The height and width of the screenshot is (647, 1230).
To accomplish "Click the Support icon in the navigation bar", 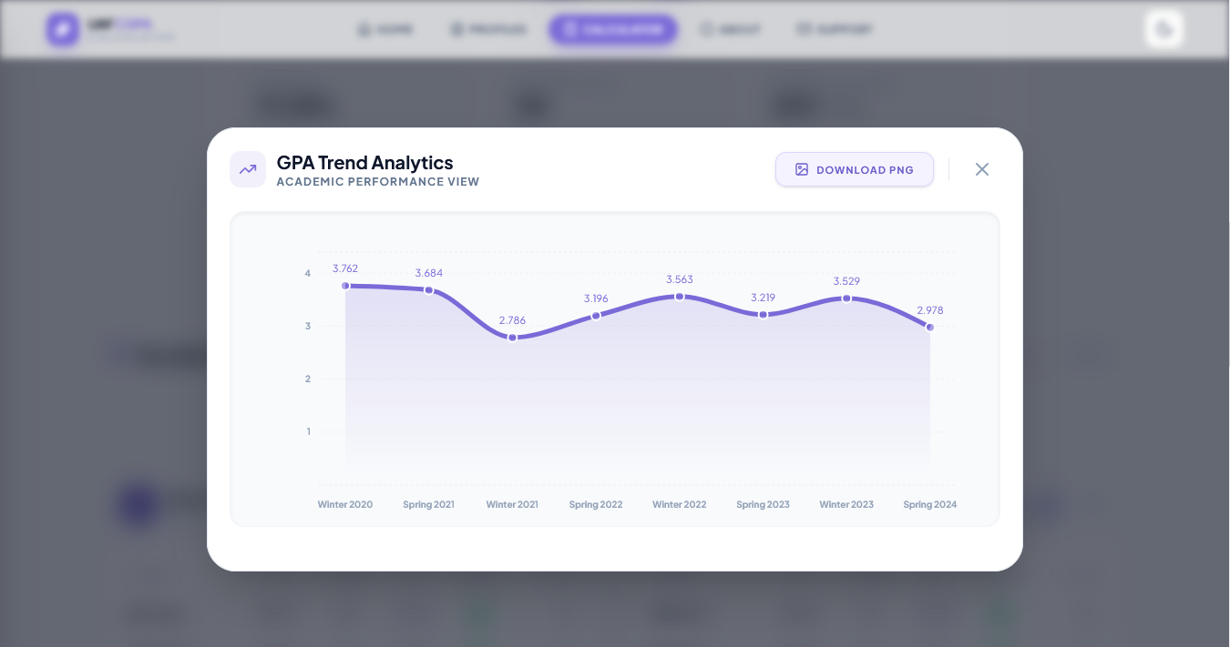I will [804, 29].
